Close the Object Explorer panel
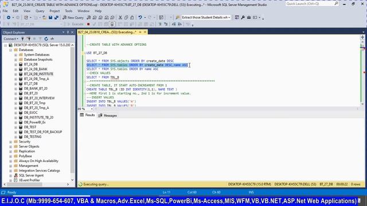This screenshot has height=206, width=367. pos(72,32)
